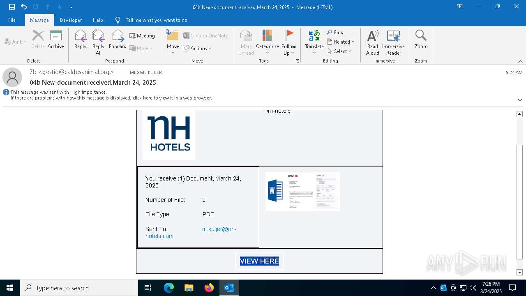This screenshot has height=296, width=526.
Task: Open the Related dropdown
Action: click(x=341, y=42)
